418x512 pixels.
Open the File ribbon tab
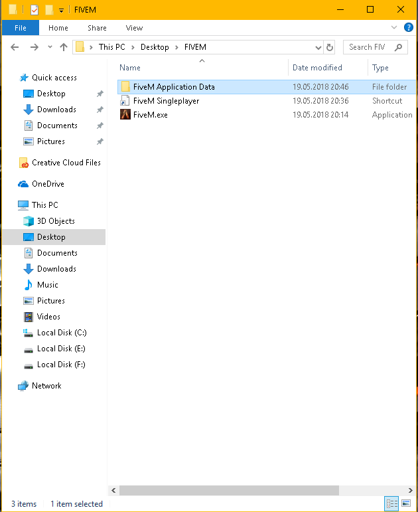[x=20, y=28]
